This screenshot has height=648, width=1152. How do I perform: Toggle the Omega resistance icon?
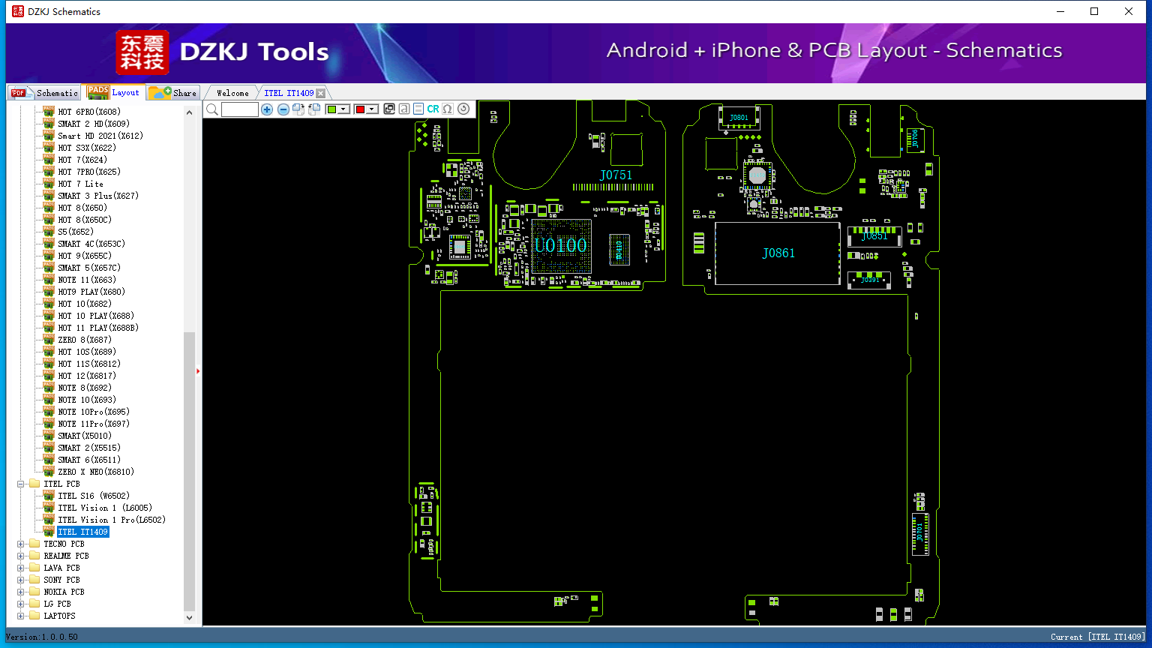tap(448, 109)
